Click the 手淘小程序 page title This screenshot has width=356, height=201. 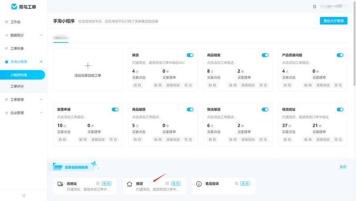pyautogui.click(x=64, y=21)
